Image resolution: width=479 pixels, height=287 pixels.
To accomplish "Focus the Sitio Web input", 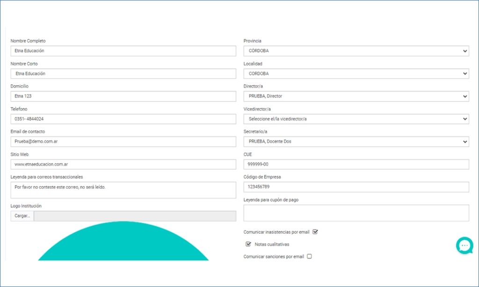I will pos(123,165).
